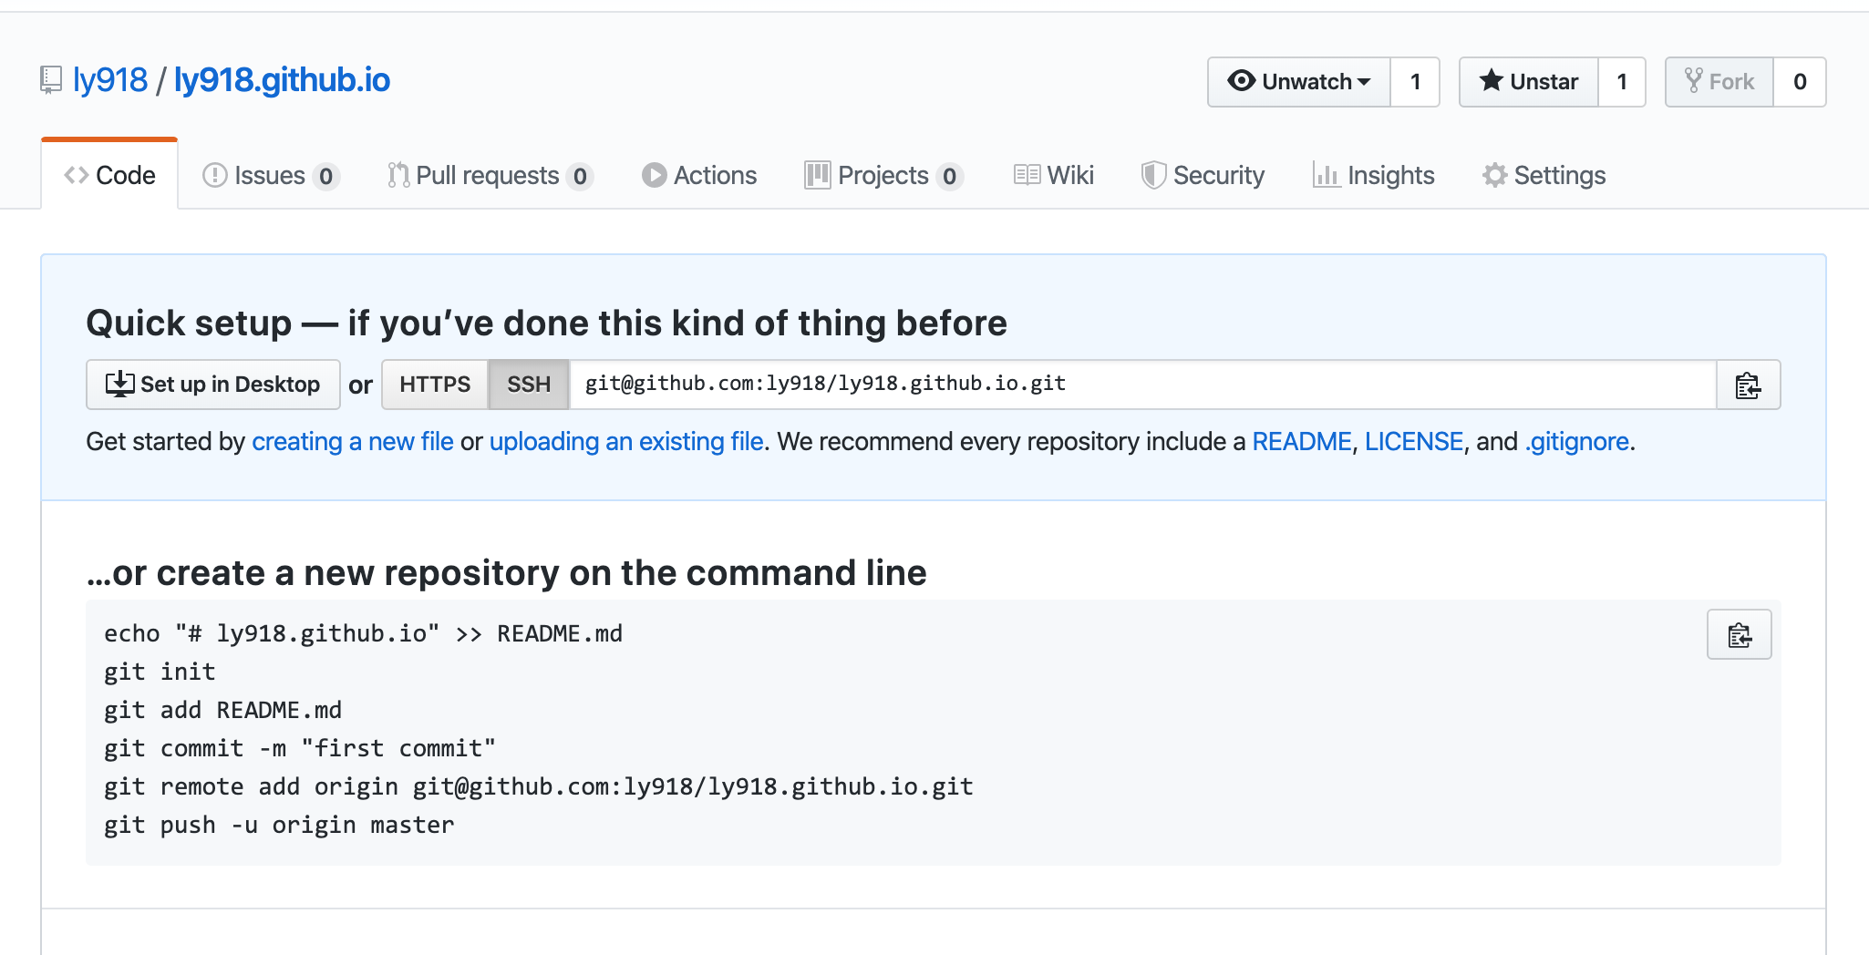Copy the command line setup snippet
The width and height of the screenshot is (1869, 955).
pos(1739,634)
